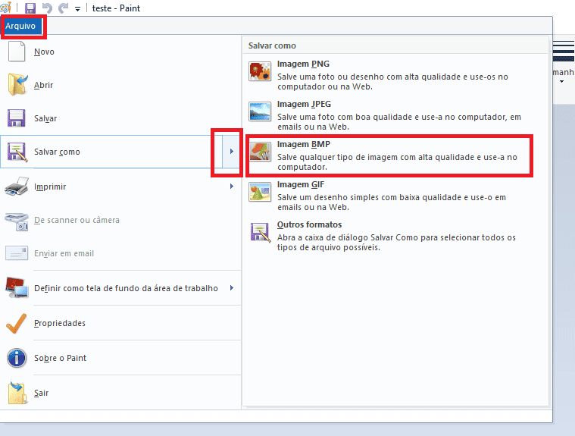The height and width of the screenshot is (436, 575).
Task: Choose Sair to exit Paint
Action: pyautogui.click(x=120, y=393)
